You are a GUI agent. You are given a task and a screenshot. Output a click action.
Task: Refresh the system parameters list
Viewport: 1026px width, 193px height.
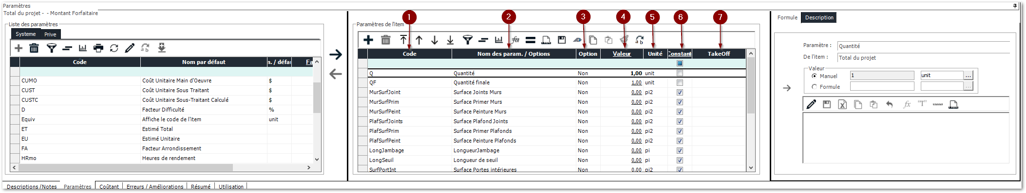[114, 48]
